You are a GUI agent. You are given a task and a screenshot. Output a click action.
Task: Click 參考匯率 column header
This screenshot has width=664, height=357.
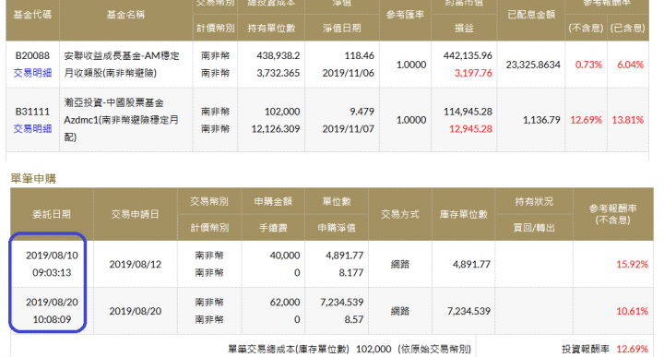pyautogui.click(x=405, y=15)
